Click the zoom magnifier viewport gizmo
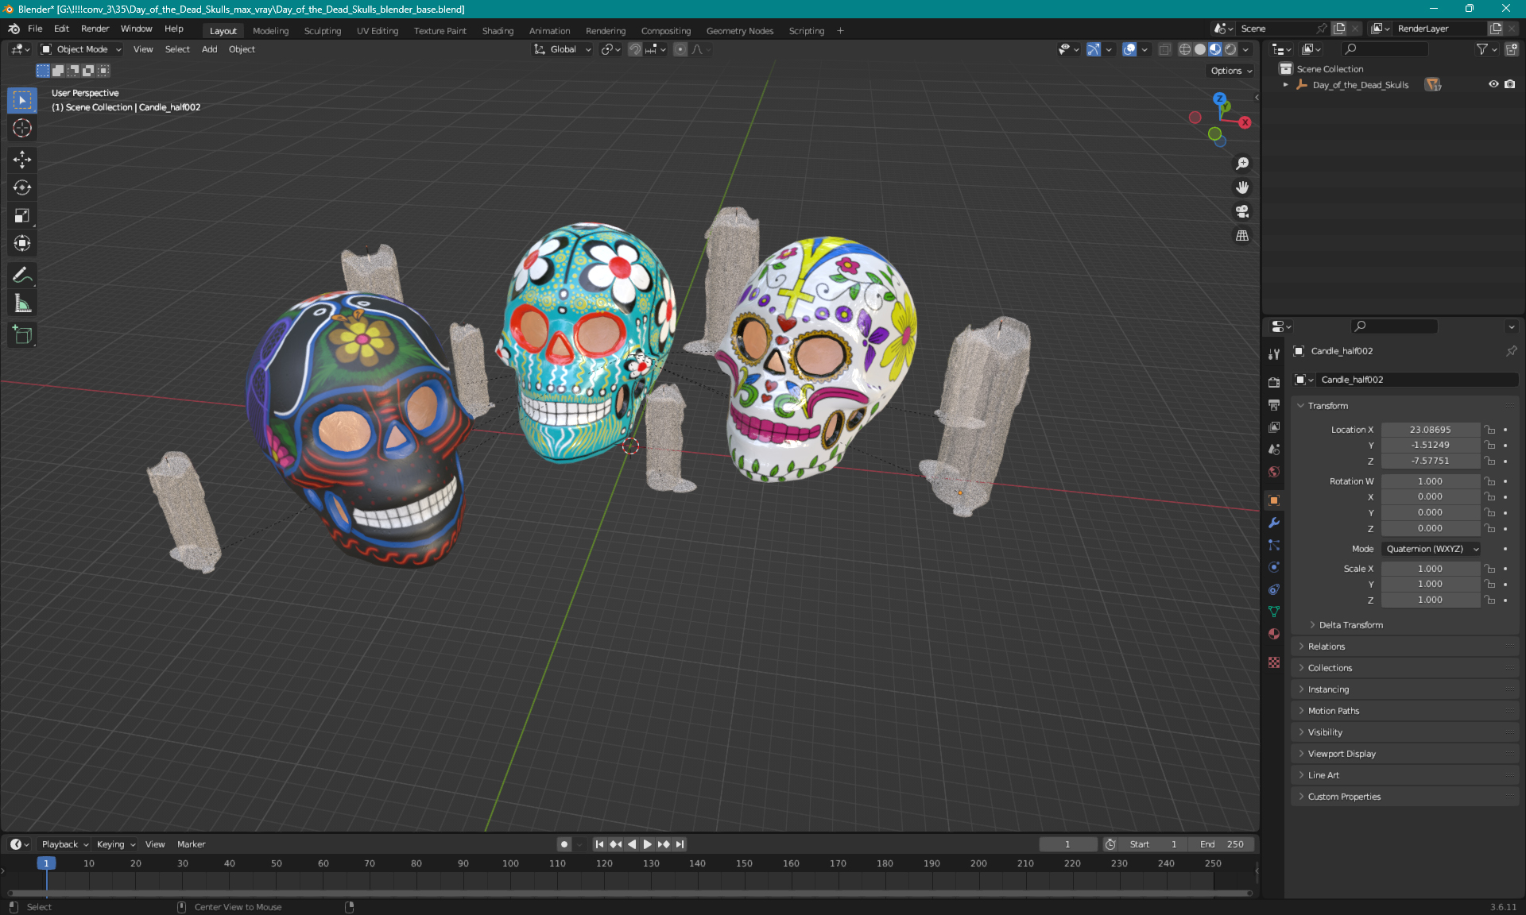This screenshot has width=1526, height=915. (x=1242, y=164)
